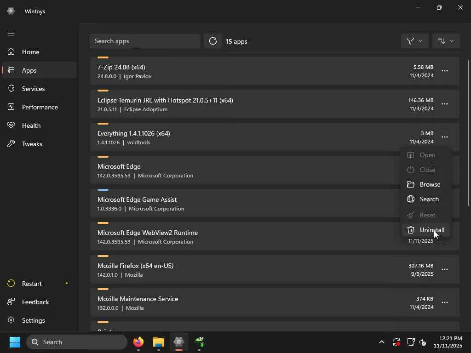Click the 15 apps count label
This screenshot has height=353, width=471.
click(236, 41)
